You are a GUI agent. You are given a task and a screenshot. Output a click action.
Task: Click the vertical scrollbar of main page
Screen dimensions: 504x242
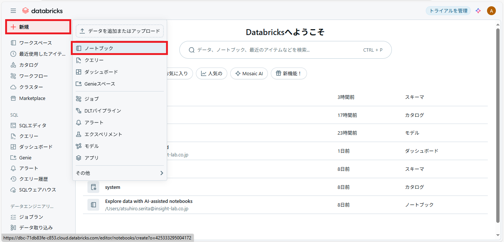(498, 125)
